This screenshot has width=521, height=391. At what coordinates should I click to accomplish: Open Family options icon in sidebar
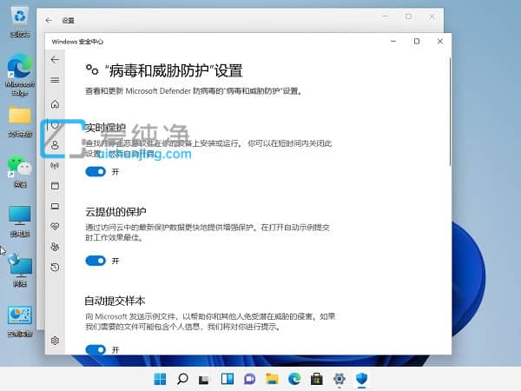pos(56,247)
